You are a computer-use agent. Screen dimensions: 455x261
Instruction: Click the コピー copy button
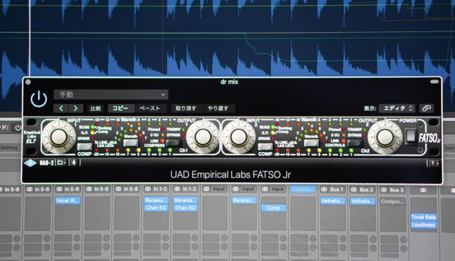(120, 108)
